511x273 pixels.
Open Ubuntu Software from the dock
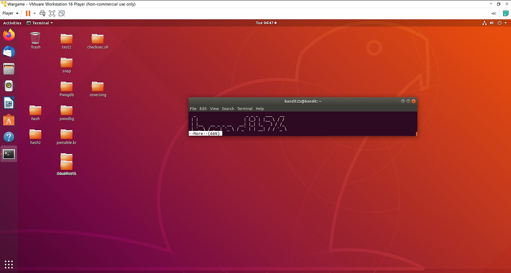[9, 120]
